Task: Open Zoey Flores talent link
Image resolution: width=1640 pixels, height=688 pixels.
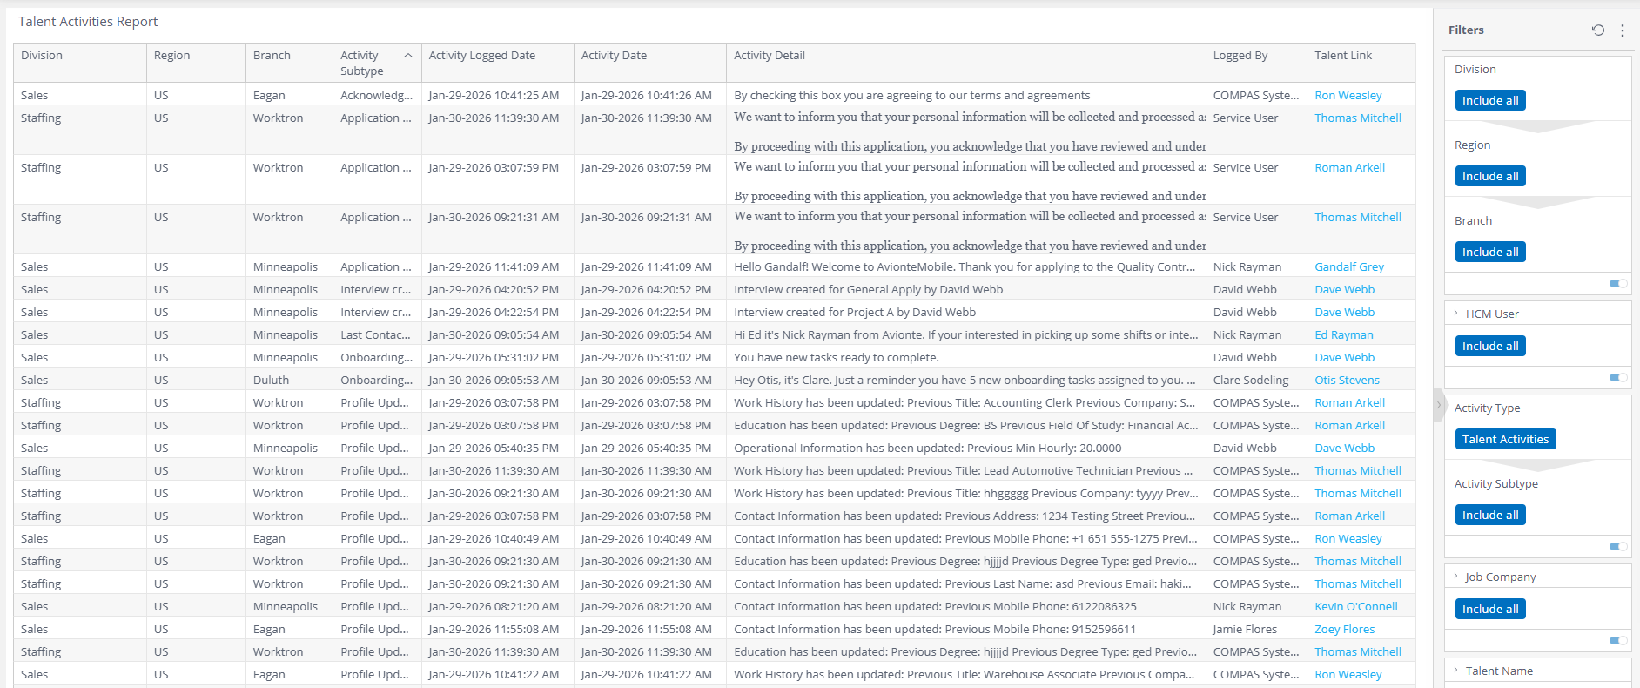Action: [1344, 630]
